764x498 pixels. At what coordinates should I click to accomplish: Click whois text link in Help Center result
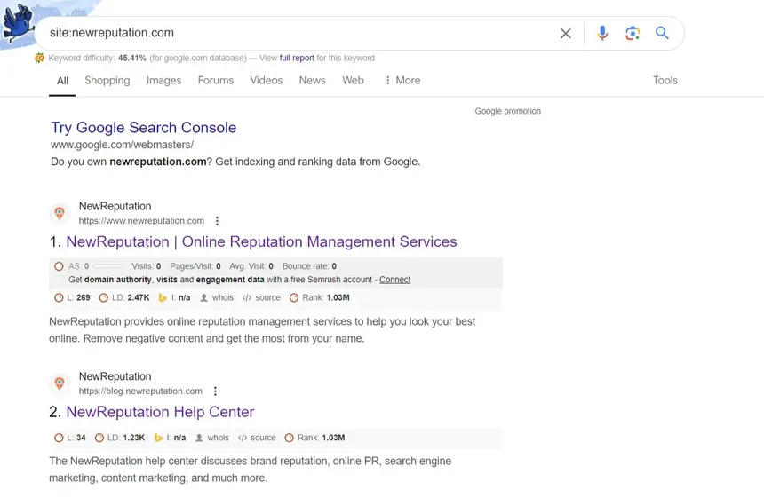pyautogui.click(x=218, y=439)
